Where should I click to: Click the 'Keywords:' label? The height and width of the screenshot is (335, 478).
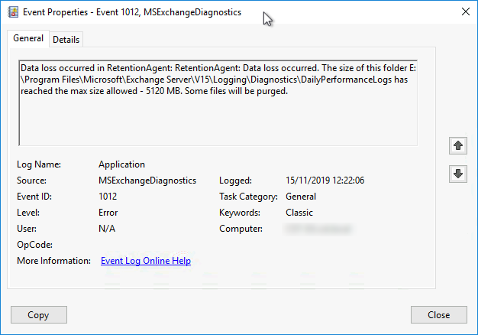coord(240,213)
